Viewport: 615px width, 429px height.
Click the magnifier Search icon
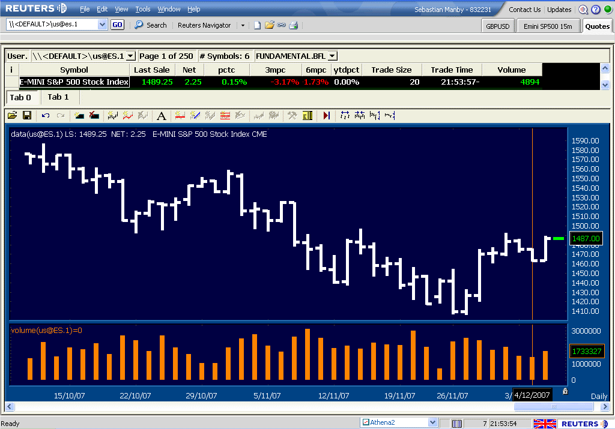(x=139, y=25)
